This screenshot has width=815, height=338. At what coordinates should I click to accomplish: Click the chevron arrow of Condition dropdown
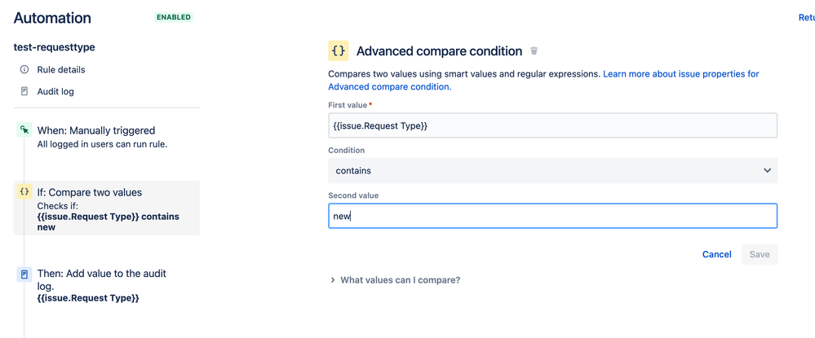[x=767, y=170]
